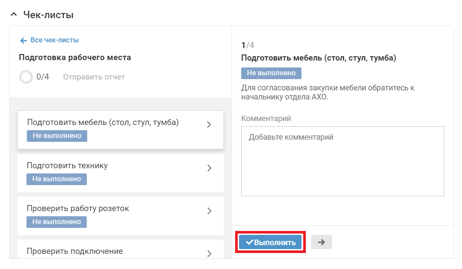Select the Подготовить мебель checklist item

(103, 122)
